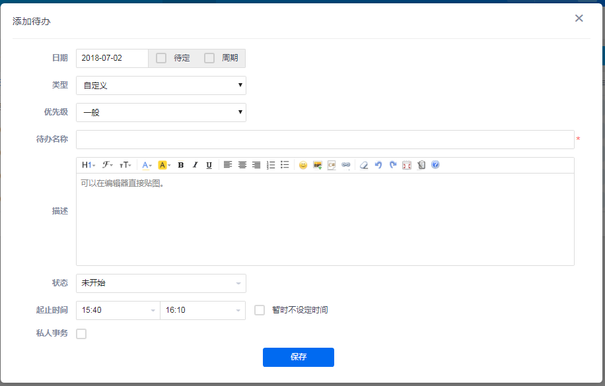Image resolution: width=605 pixels, height=386 pixels.
Task: Toggle bold formatting in the description editor
Action: [x=180, y=165]
